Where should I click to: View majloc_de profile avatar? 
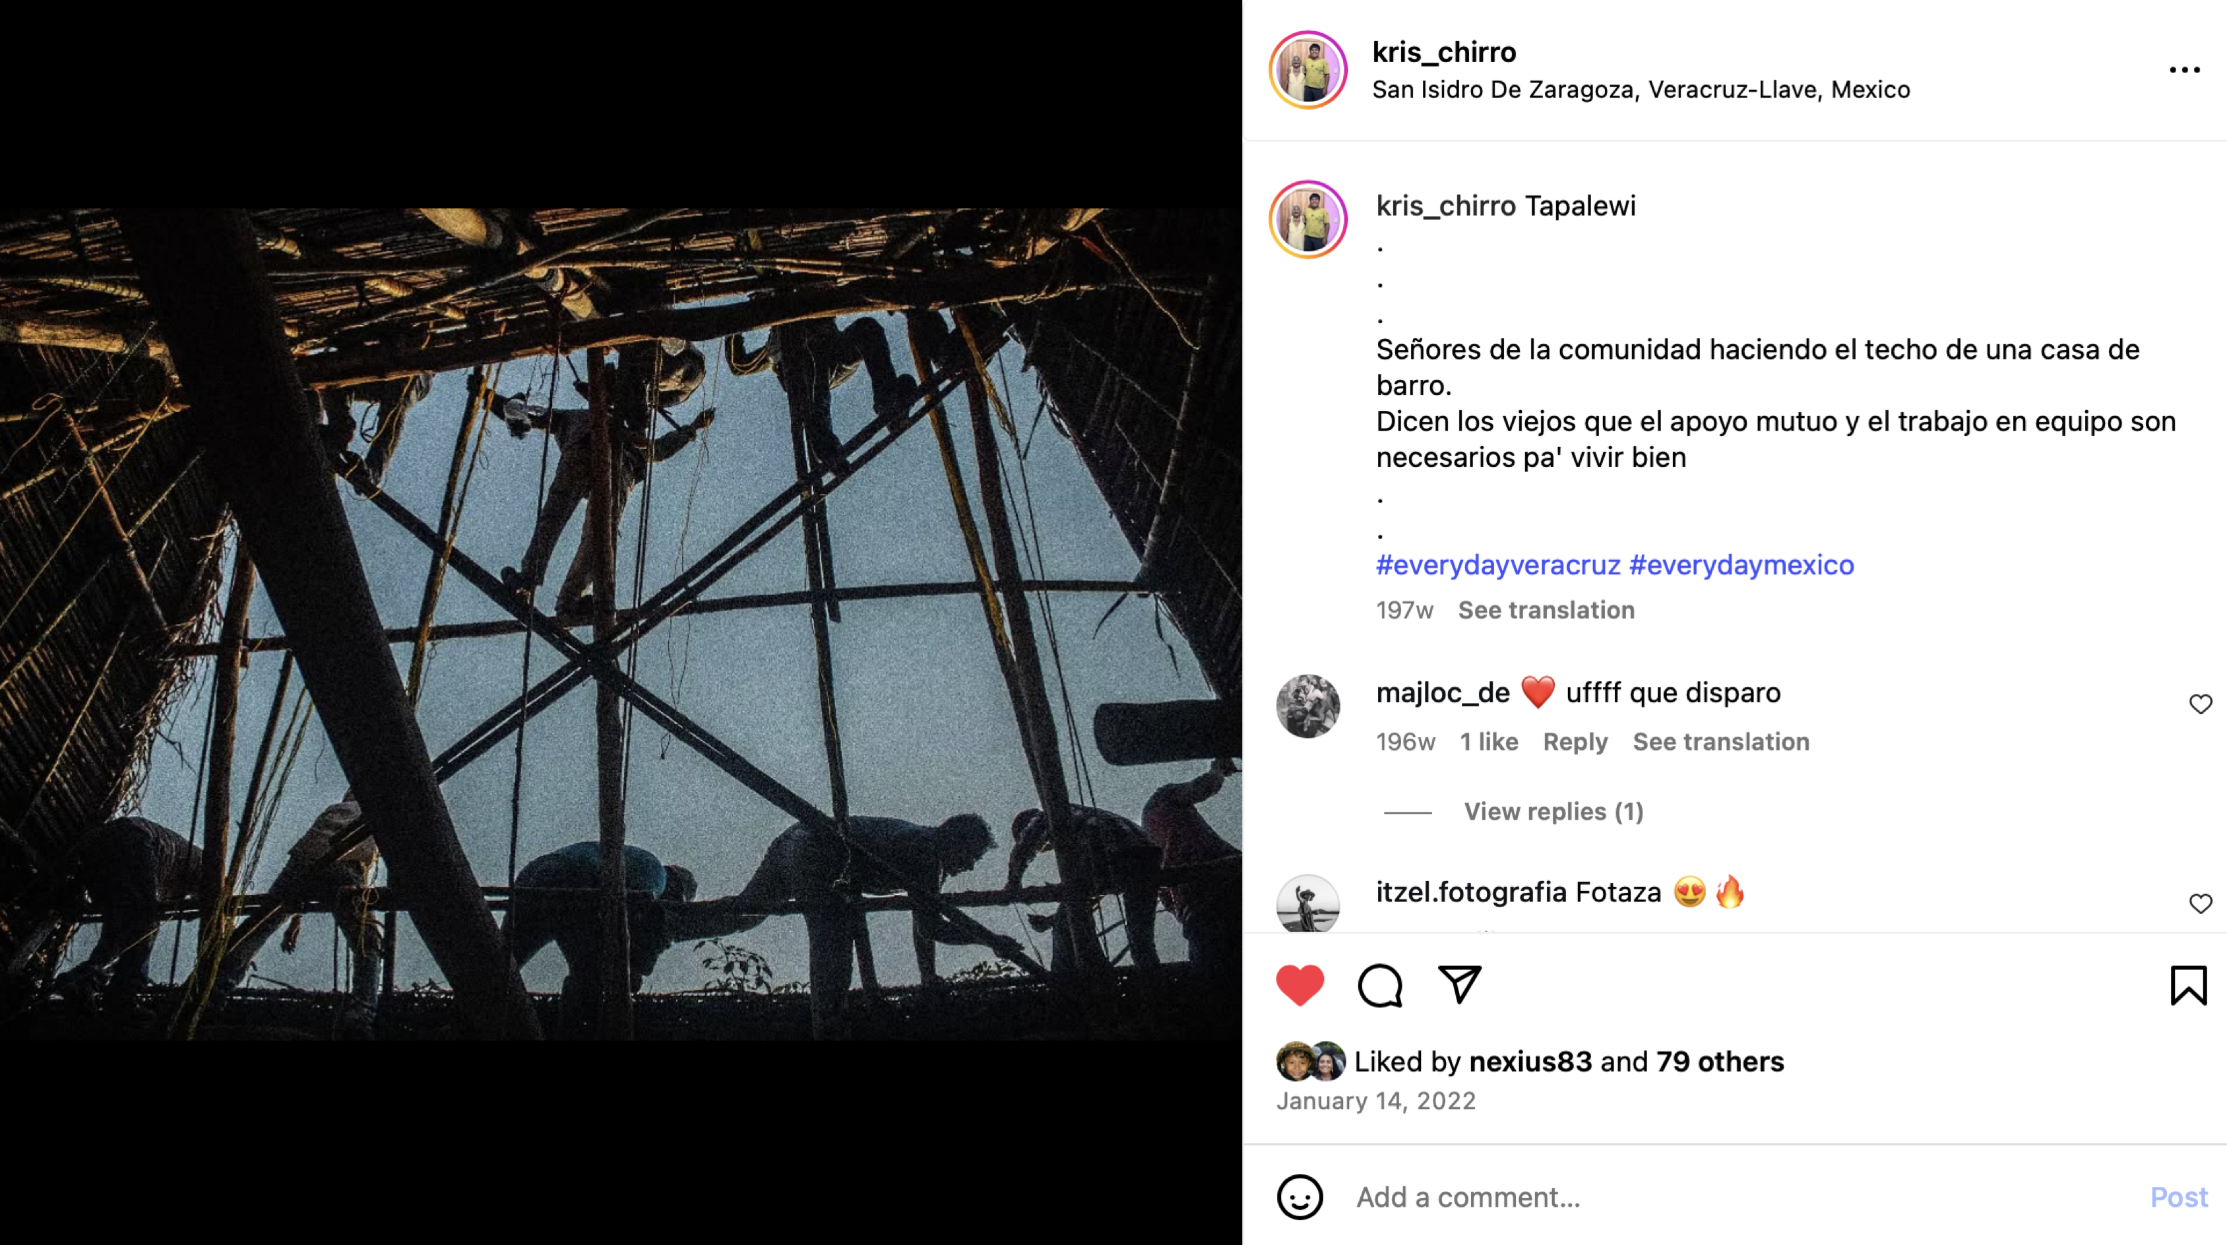click(1307, 706)
